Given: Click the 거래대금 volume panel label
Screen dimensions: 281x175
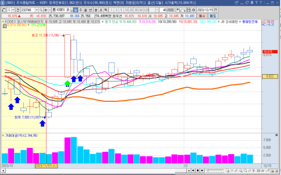Looking at the screenshot, I should coord(21,136).
